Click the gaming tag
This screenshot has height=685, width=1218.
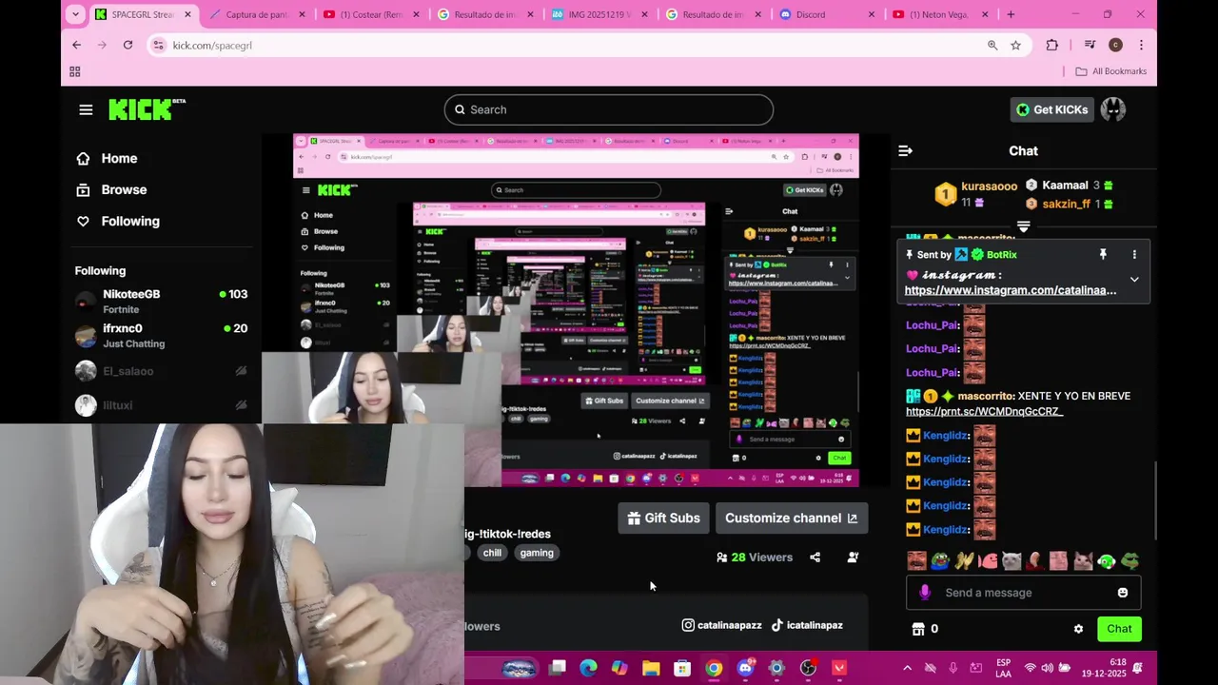(x=537, y=553)
